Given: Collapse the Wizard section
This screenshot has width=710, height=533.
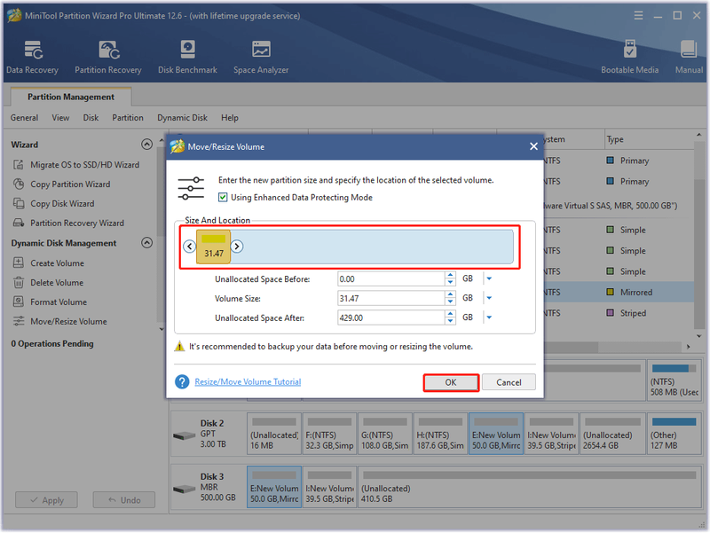Looking at the screenshot, I should pos(146,145).
